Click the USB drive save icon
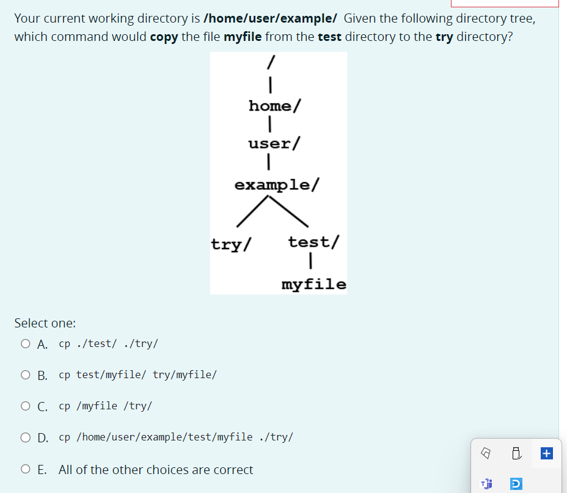This screenshot has width=567, height=493. coord(516,453)
